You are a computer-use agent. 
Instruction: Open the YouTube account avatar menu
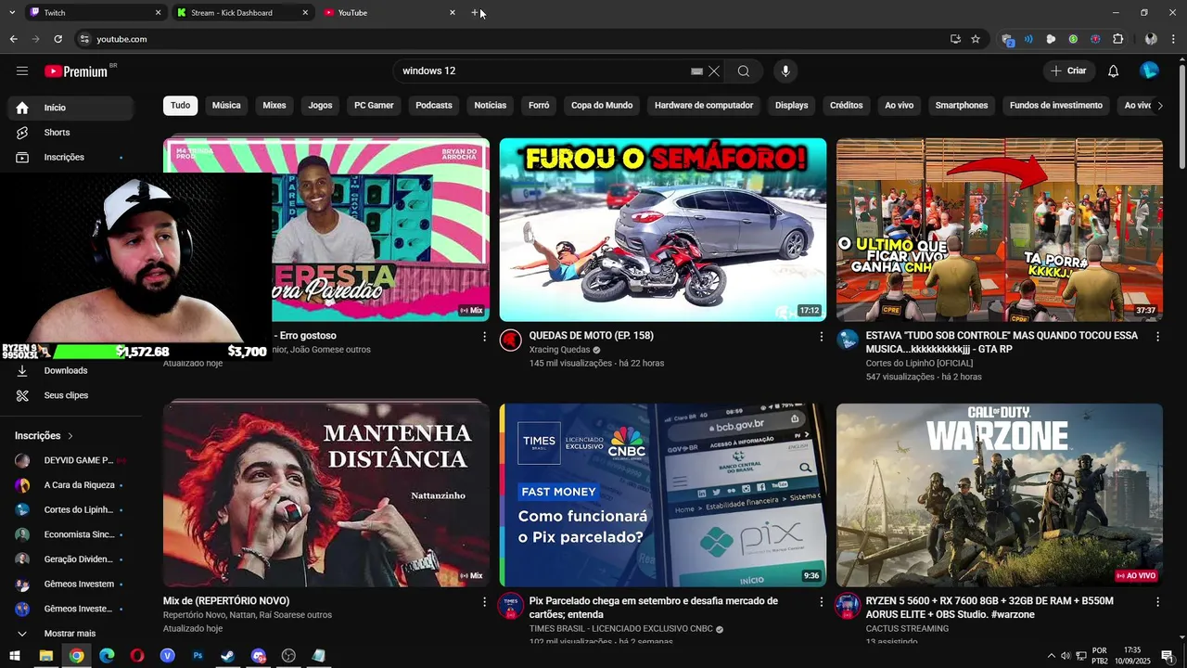click(1149, 71)
